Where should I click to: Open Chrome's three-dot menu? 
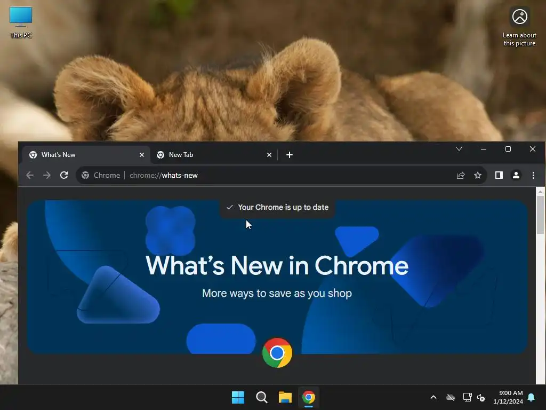tap(533, 175)
